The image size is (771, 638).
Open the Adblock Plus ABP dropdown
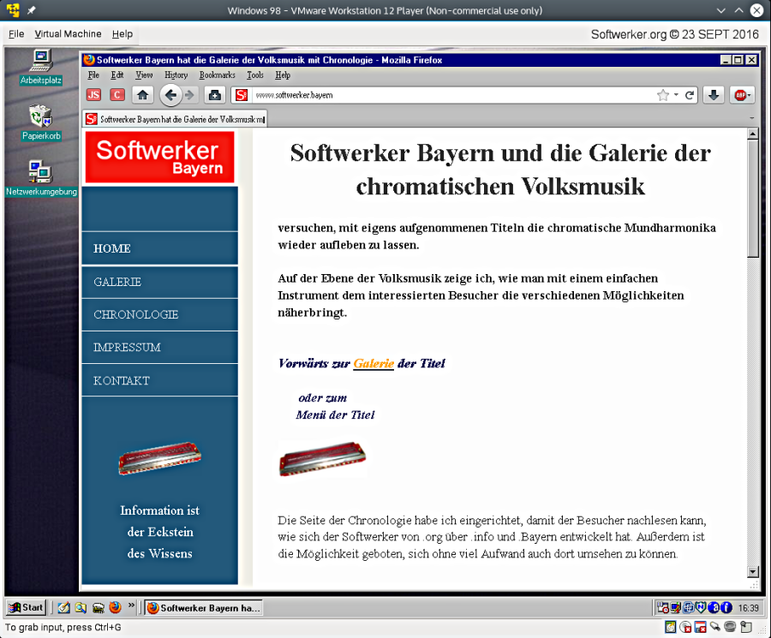point(743,95)
